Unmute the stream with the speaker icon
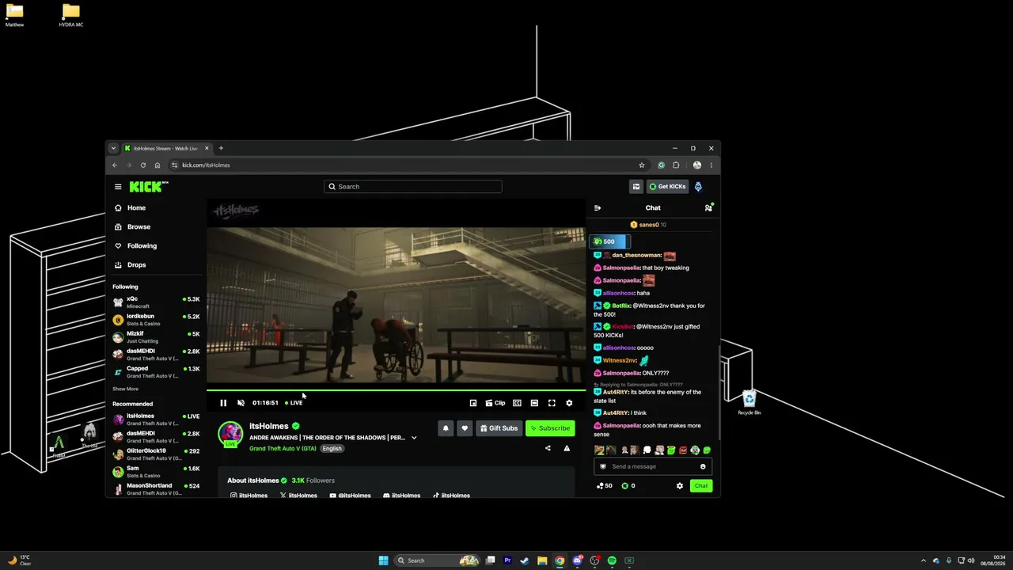 [241, 403]
